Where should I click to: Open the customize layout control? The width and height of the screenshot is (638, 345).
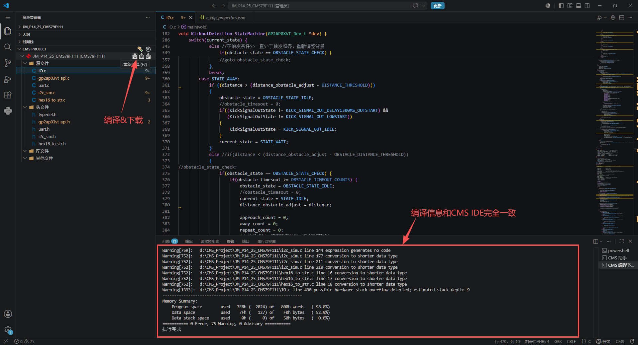click(570, 6)
